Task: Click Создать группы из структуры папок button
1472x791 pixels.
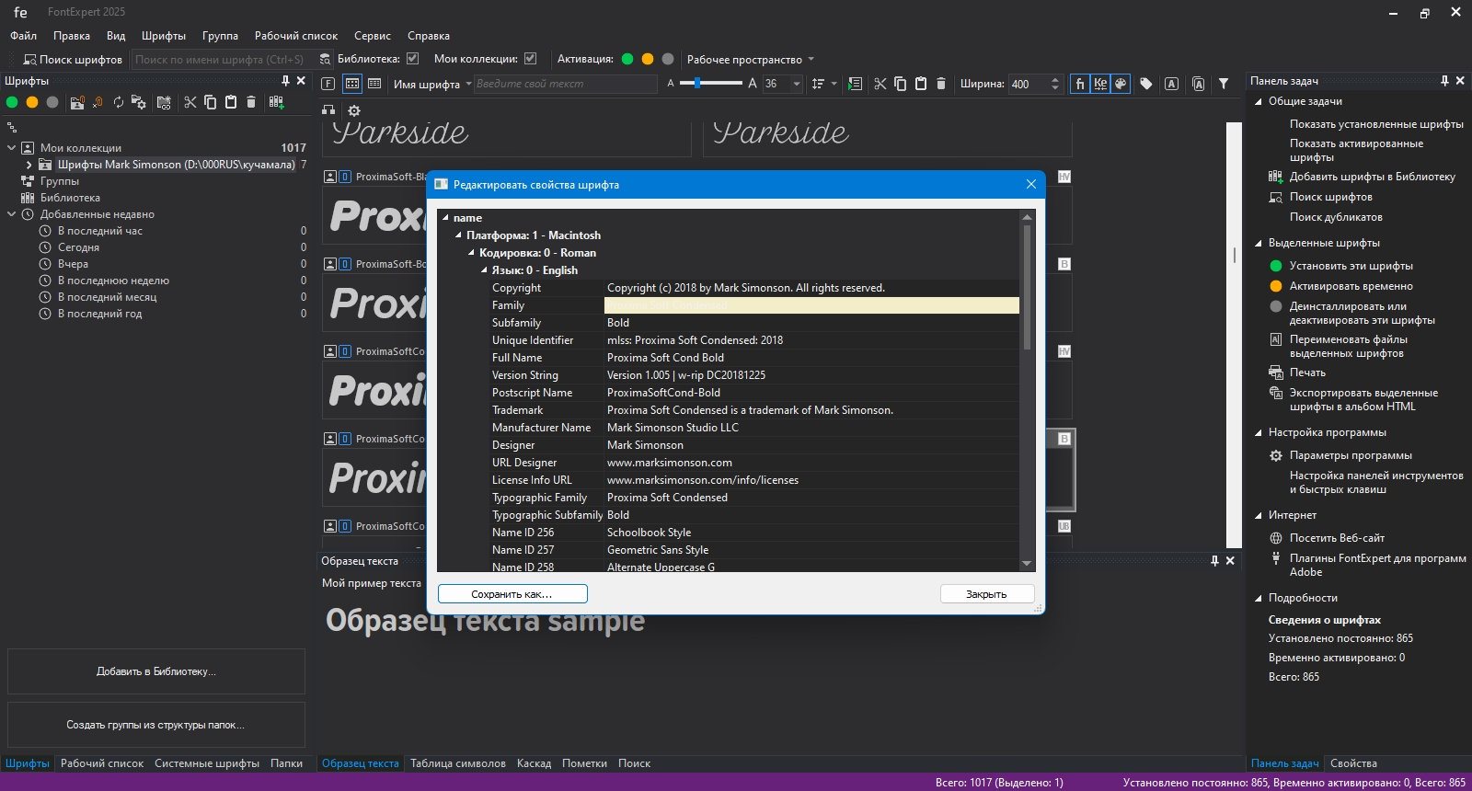Action: [x=156, y=725]
